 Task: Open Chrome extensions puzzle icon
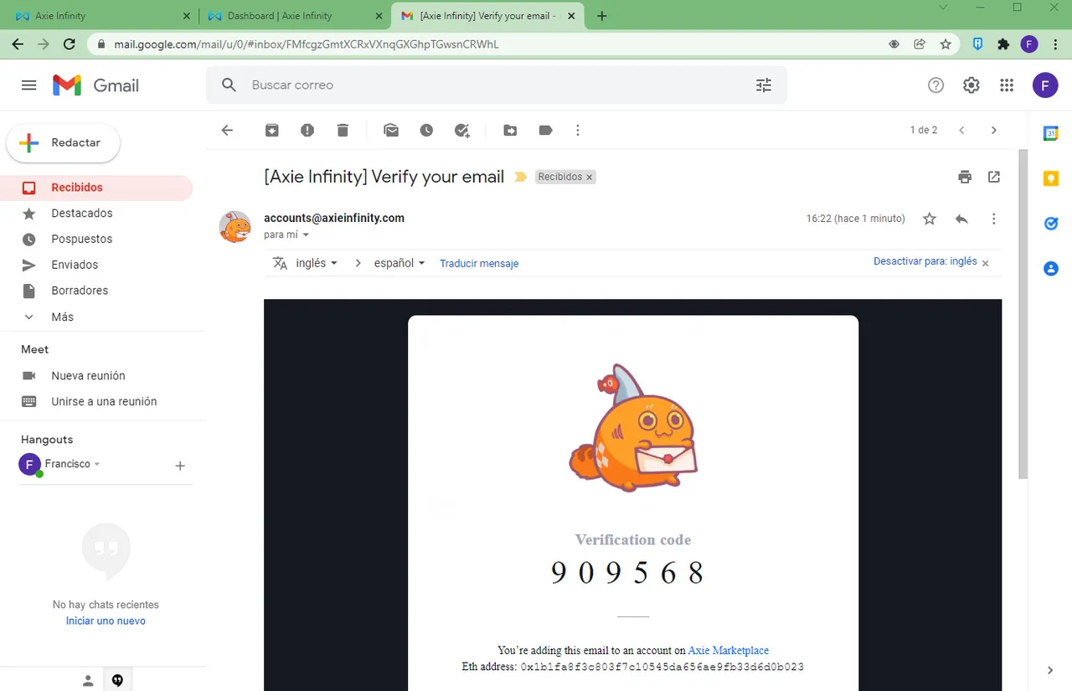[x=1003, y=44]
